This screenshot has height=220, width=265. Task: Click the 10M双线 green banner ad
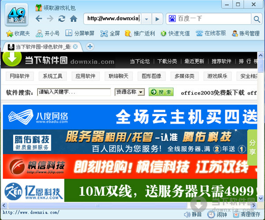tap(161, 190)
